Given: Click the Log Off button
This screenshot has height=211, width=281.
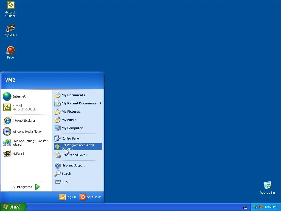Looking at the screenshot, I should (68, 197).
